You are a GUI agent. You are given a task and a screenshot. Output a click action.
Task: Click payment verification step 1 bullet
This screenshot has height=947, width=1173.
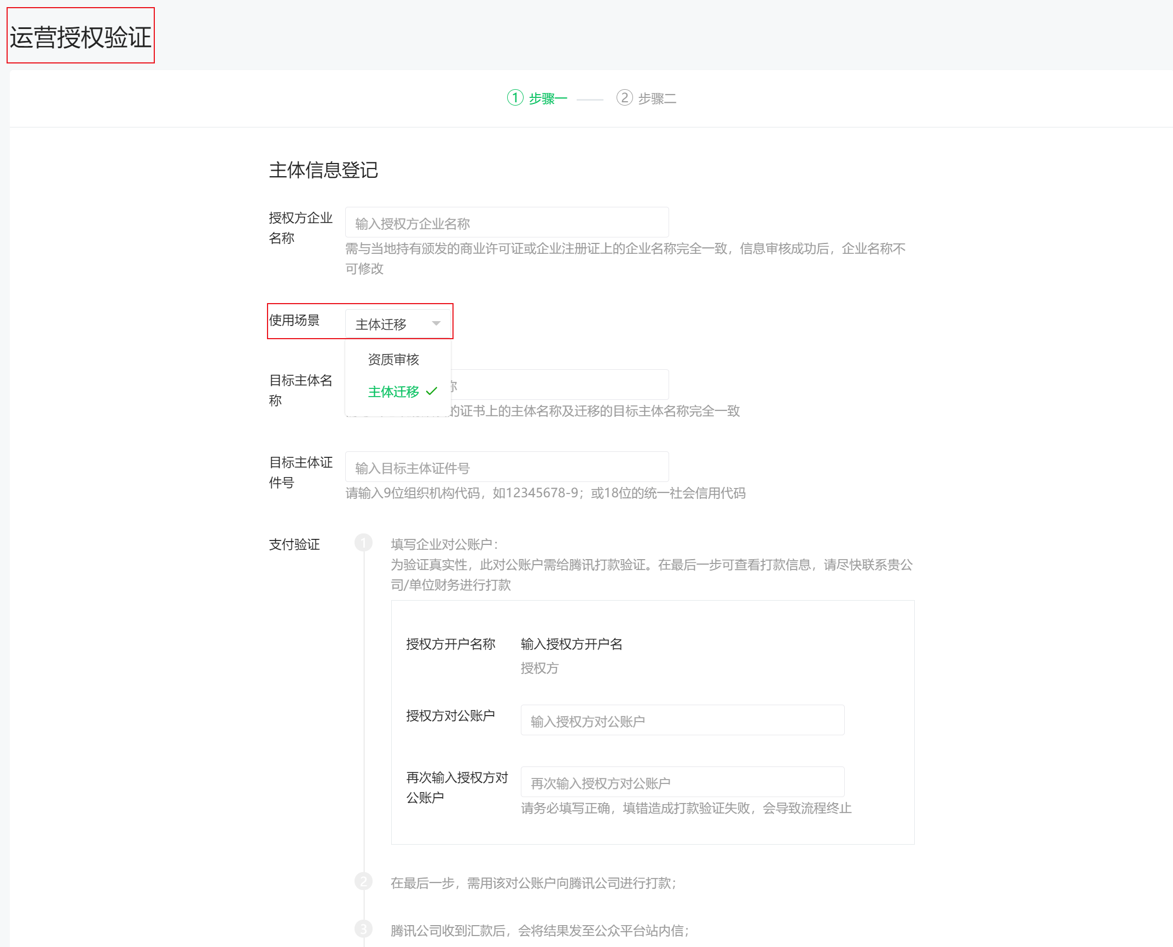(363, 543)
